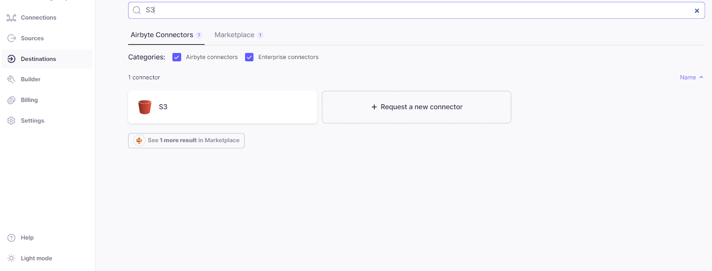The width and height of the screenshot is (712, 271).
Task: Click the Destinations arrow icon in sidebar
Action: point(12,59)
